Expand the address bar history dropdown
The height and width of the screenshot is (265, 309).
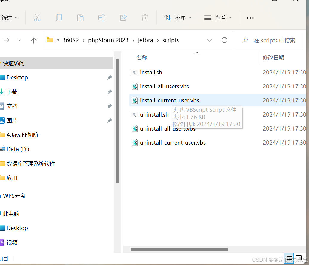pos(210,40)
